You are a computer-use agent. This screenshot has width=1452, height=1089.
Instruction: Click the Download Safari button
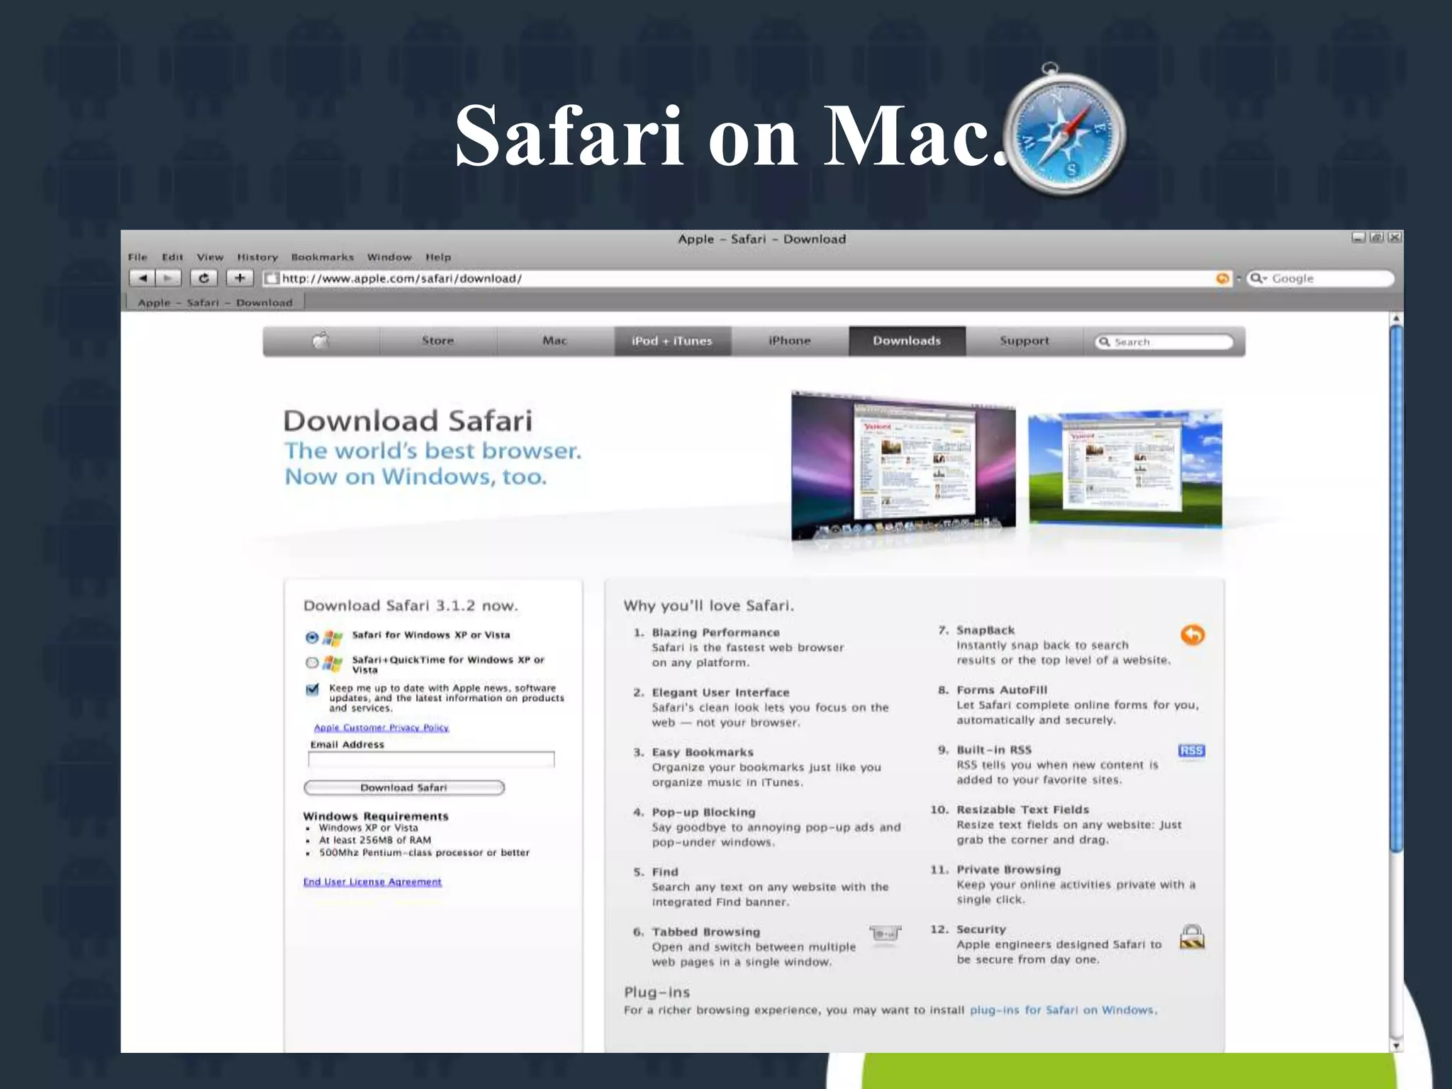tap(404, 788)
